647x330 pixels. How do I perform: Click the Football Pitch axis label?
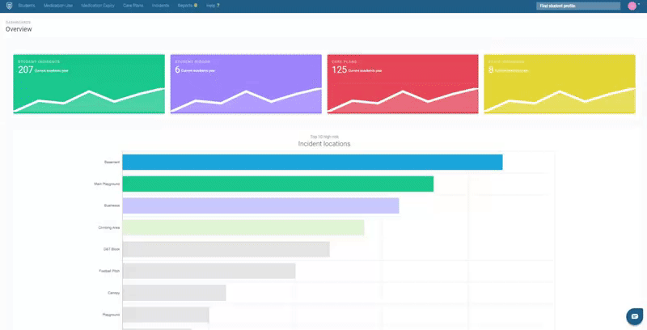tap(109, 271)
